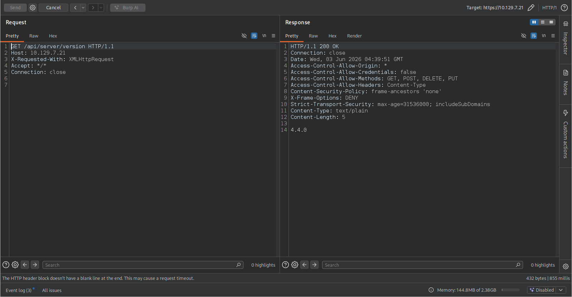
Task: Toggle line wrap in Request panel
Action: 254,36
